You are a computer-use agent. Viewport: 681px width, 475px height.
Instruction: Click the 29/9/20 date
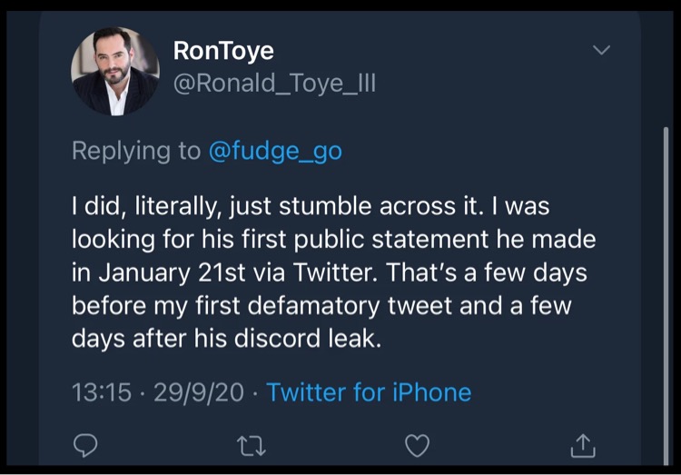[x=199, y=392]
